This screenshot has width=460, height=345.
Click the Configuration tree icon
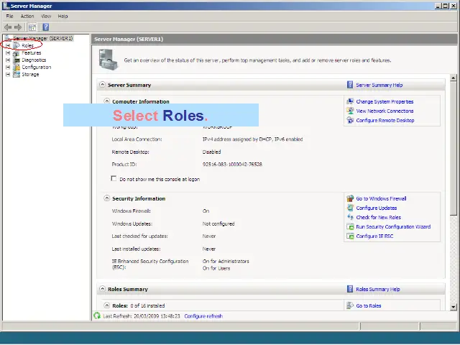pos(17,67)
